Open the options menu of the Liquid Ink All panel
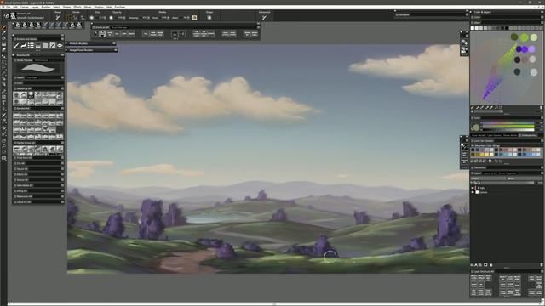 pyautogui.click(x=62, y=202)
